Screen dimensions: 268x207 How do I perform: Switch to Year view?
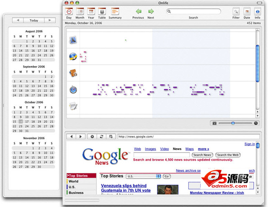(91, 13)
